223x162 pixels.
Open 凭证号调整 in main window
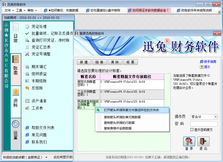41,54
